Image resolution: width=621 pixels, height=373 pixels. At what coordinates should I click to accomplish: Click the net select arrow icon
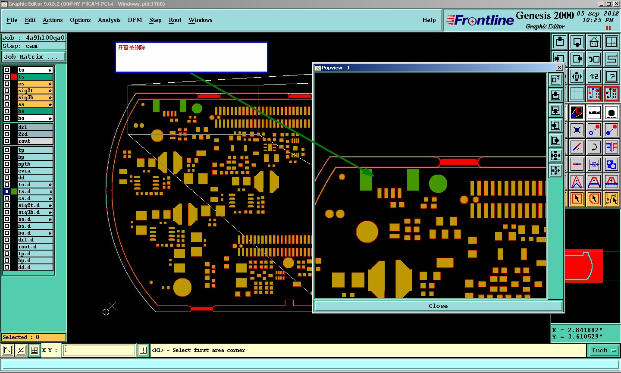[612, 199]
